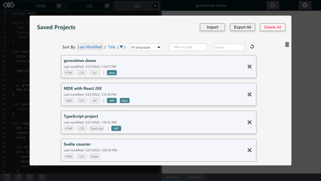Click the Export All button
This screenshot has height=181, width=321.
[x=242, y=27]
